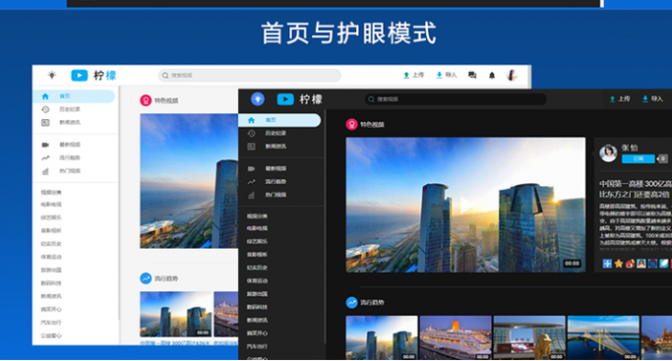Select 体育运动 category in the light sidebar
Screen dimensions: 672x361
[51, 257]
